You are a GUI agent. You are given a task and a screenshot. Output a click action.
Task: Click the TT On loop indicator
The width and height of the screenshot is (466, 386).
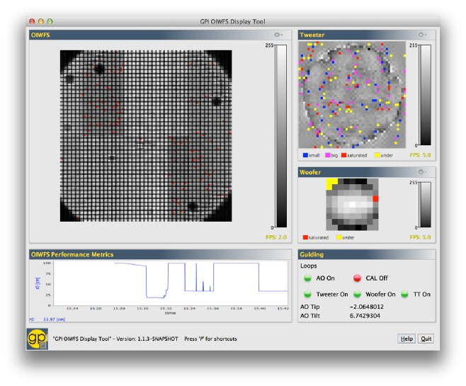coord(406,294)
